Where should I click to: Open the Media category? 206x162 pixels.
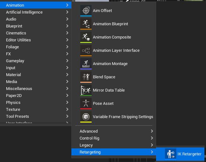click(x=36, y=82)
